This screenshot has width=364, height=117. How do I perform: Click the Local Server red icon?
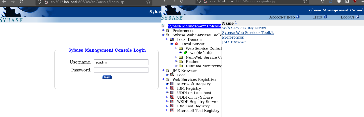click(x=176, y=44)
